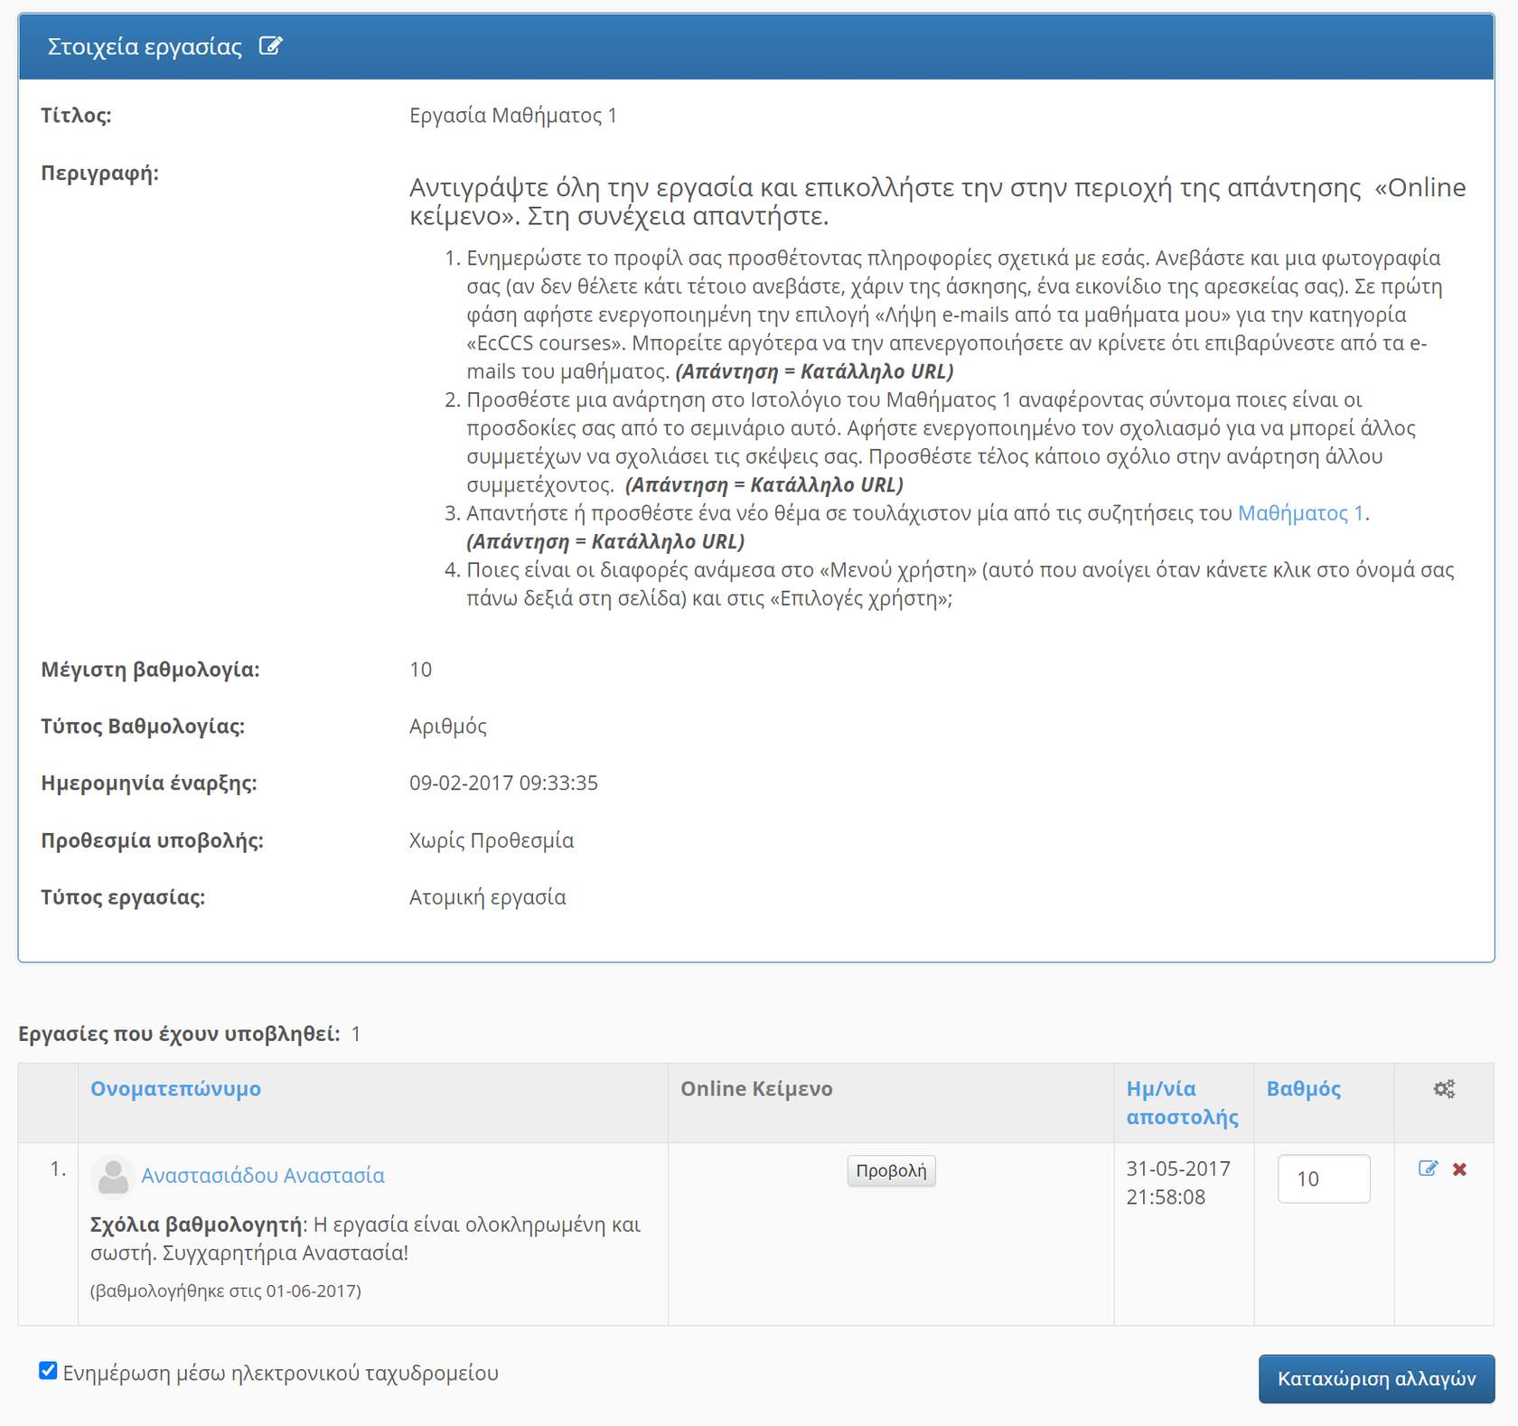Open the Μαθήματος 1 link in description

(1299, 513)
